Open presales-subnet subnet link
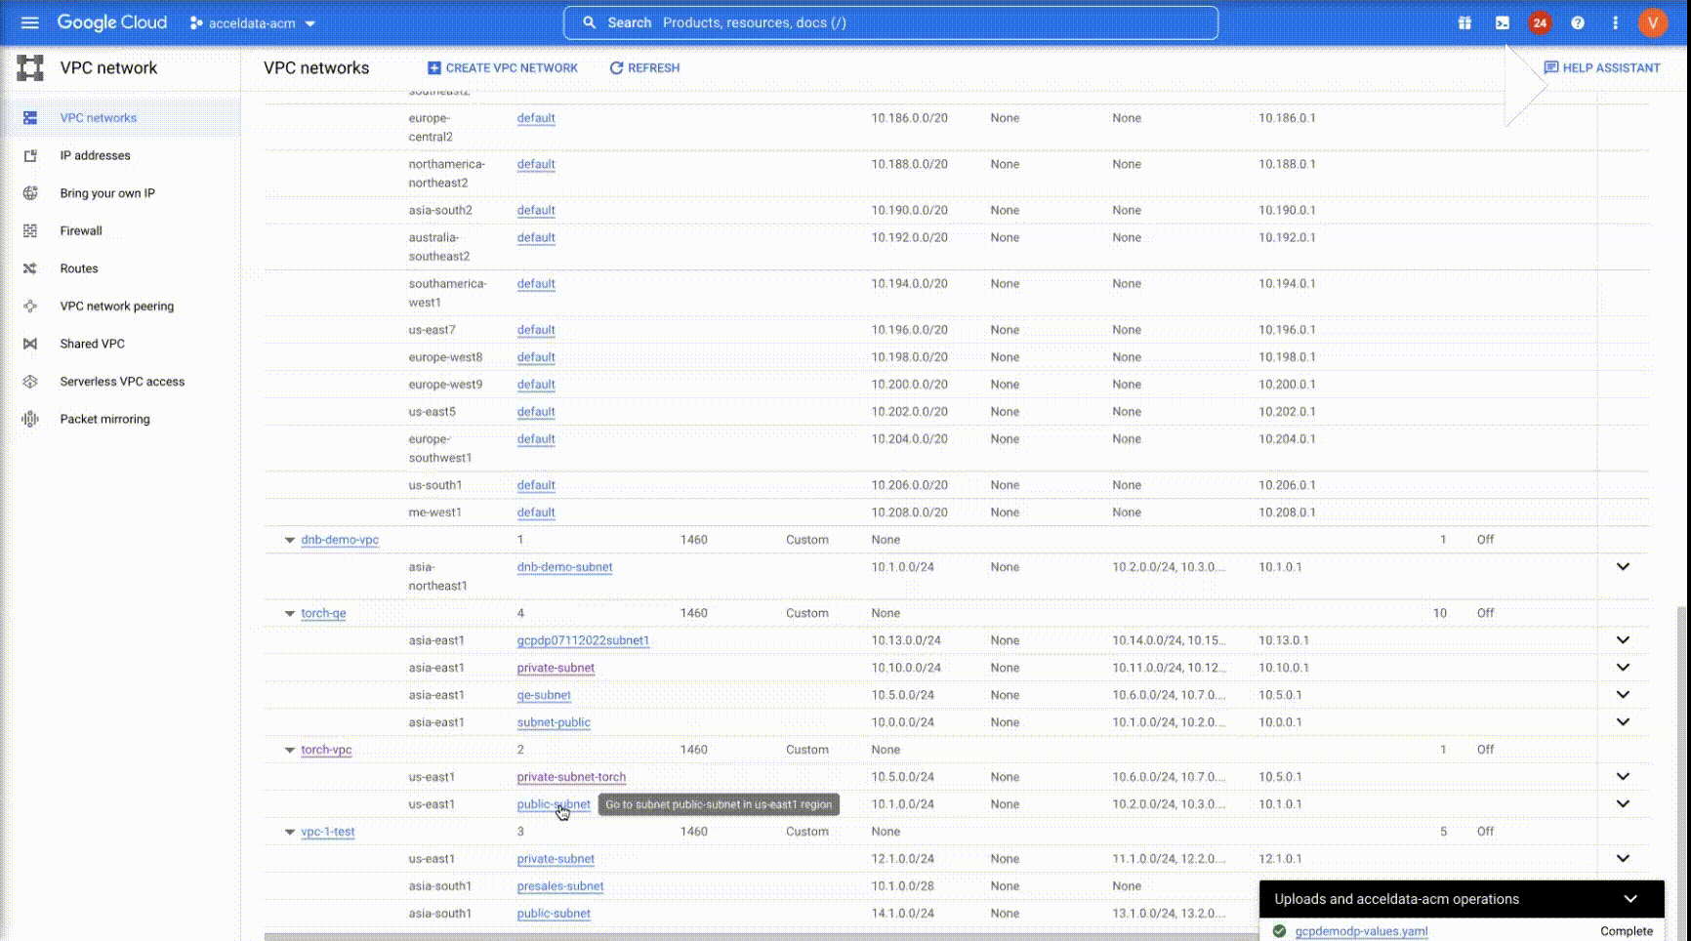Image resolution: width=1691 pixels, height=941 pixels. pyautogui.click(x=560, y=887)
